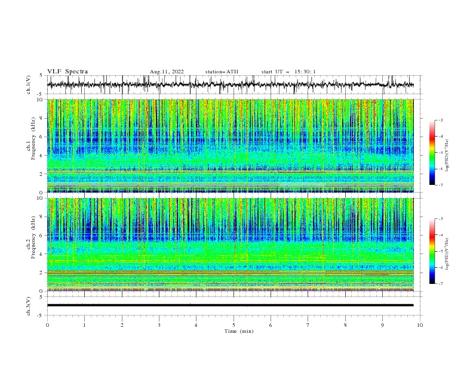Click inside the ch.1 spectrogram panel
The image size is (473, 365).
click(x=231, y=146)
